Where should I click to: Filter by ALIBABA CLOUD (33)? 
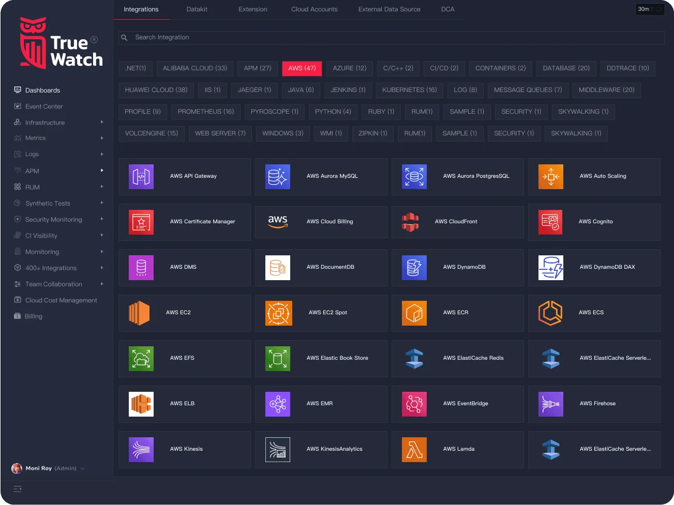195,68
